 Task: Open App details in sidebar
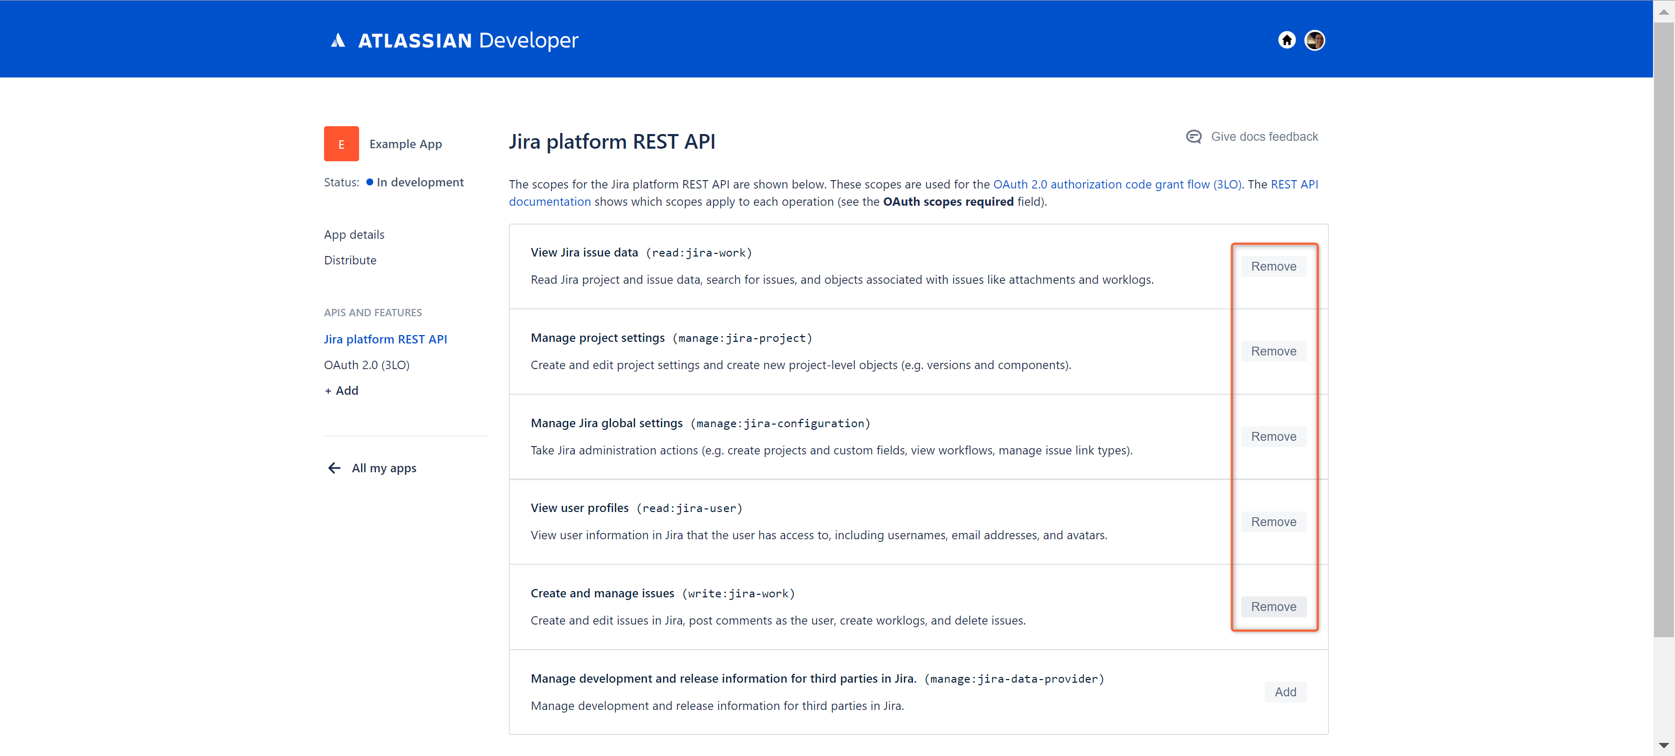tap(354, 235)
